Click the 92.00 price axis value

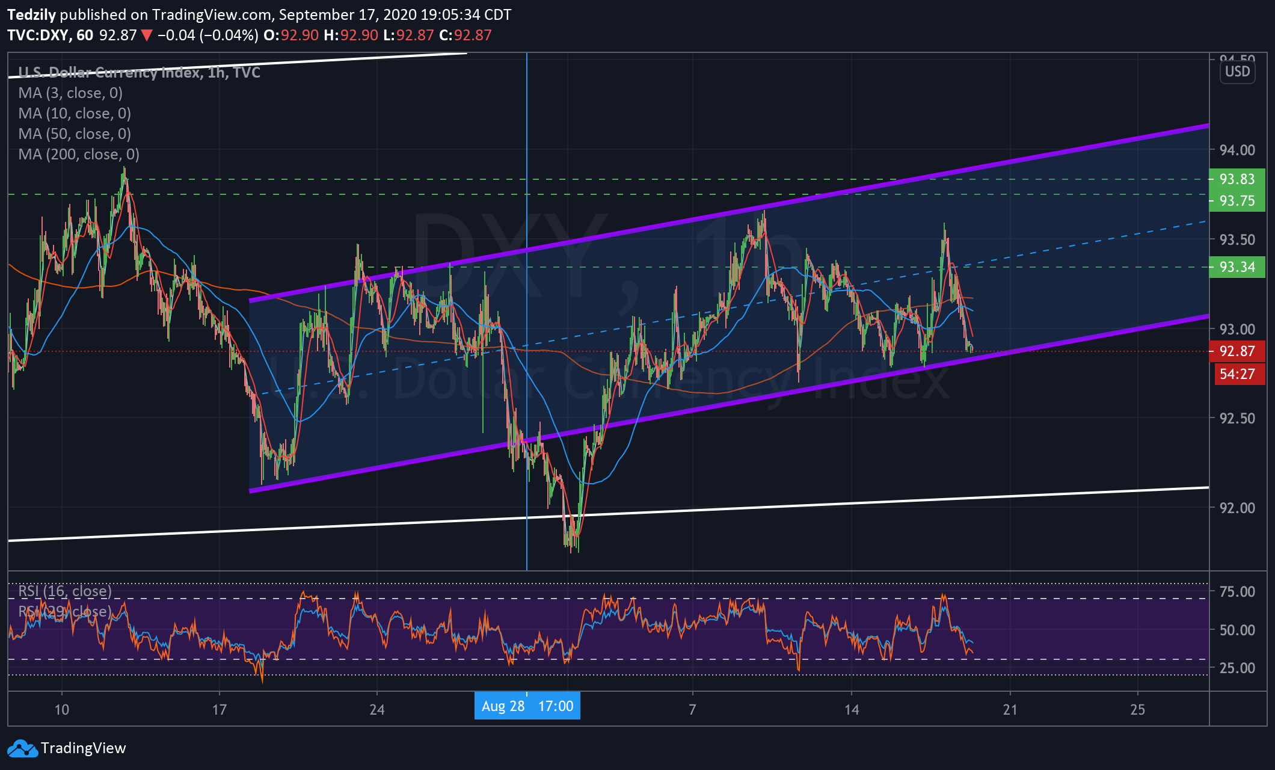[1237, 508]
